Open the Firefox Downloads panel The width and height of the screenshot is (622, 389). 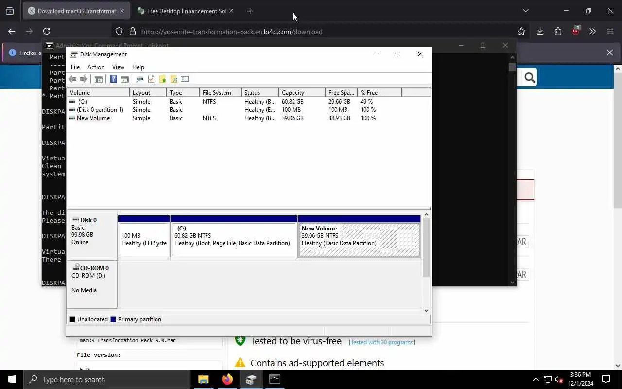[540, 31]
